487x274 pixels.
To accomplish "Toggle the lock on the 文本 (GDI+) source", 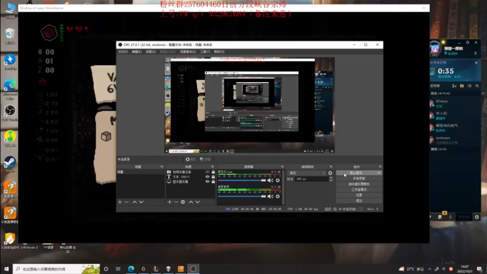I will point(213,177).
